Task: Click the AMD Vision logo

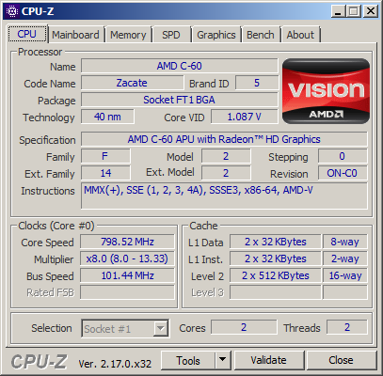Action: tap(326, 91)
